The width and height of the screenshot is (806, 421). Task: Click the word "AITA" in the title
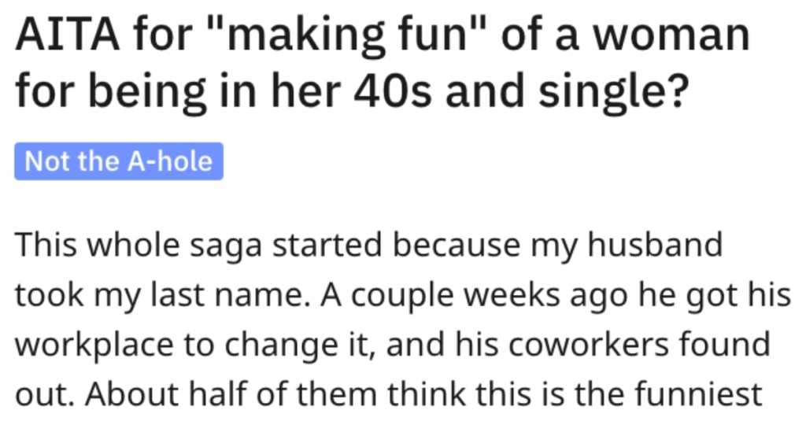68,35
